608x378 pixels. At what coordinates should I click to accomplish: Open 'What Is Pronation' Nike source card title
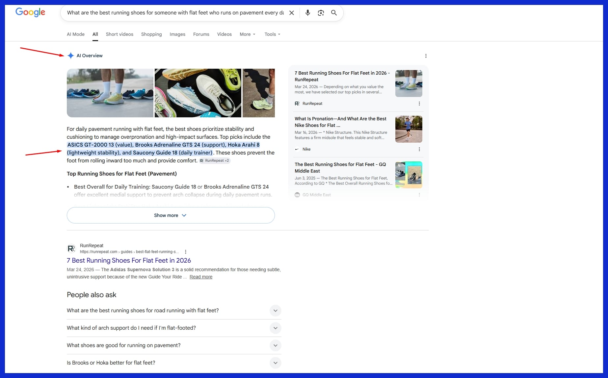tap(340, 122)
